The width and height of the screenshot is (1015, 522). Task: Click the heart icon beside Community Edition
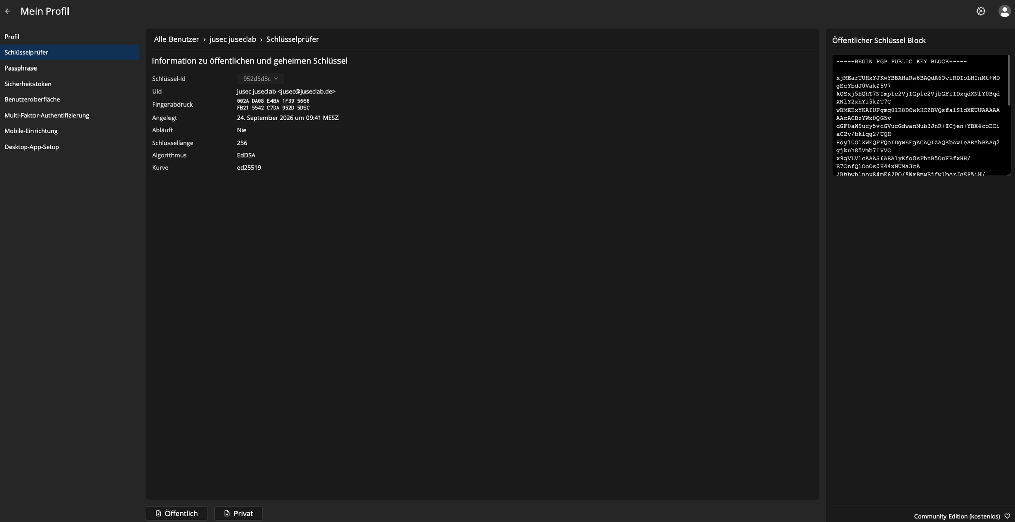click(x=1007, y=516)
